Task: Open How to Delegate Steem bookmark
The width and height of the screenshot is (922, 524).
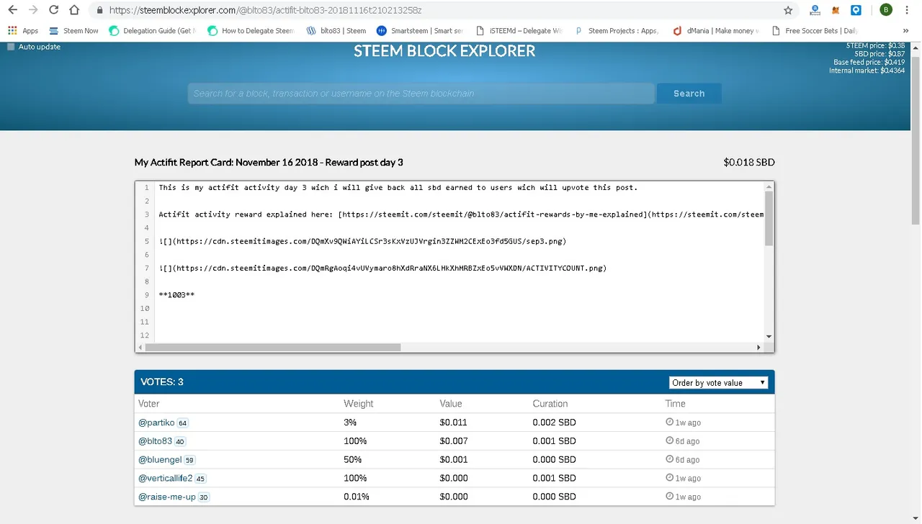Action: 251,31
